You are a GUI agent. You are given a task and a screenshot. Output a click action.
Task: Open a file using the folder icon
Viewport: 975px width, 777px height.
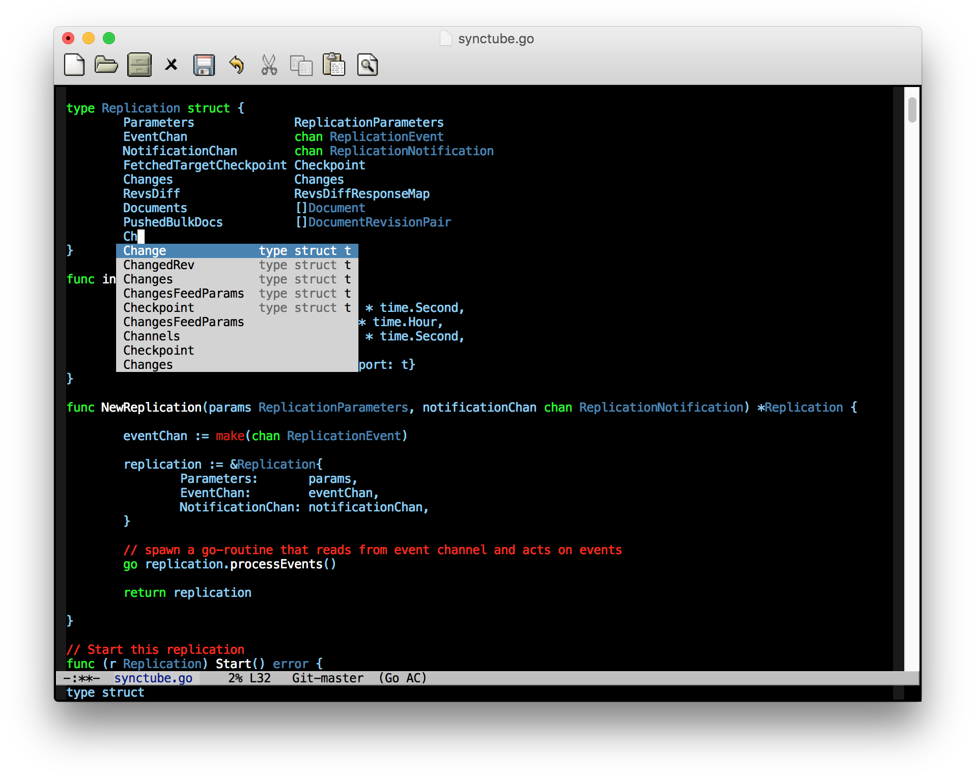106,65
